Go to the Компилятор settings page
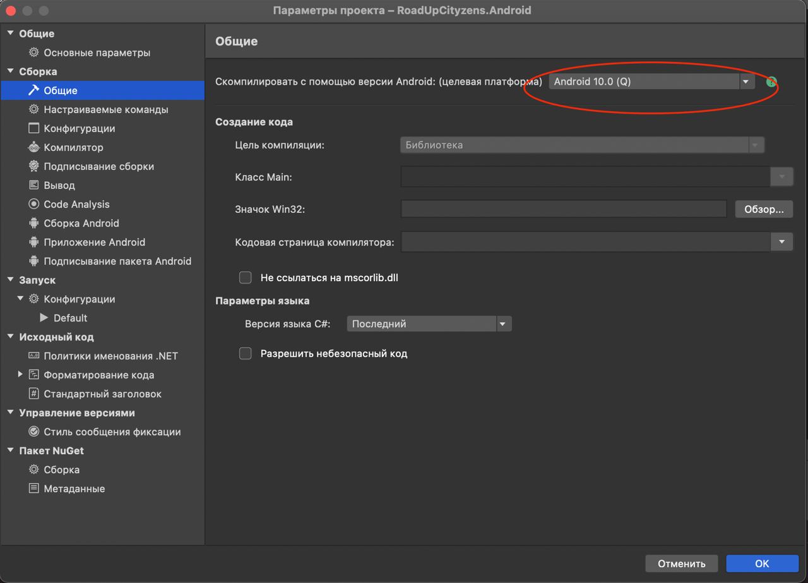 [x=73, y=147]
